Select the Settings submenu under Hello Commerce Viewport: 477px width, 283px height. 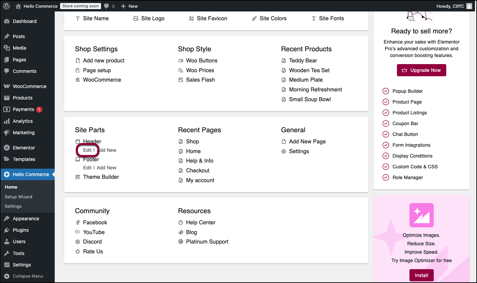tap(13, 206)
